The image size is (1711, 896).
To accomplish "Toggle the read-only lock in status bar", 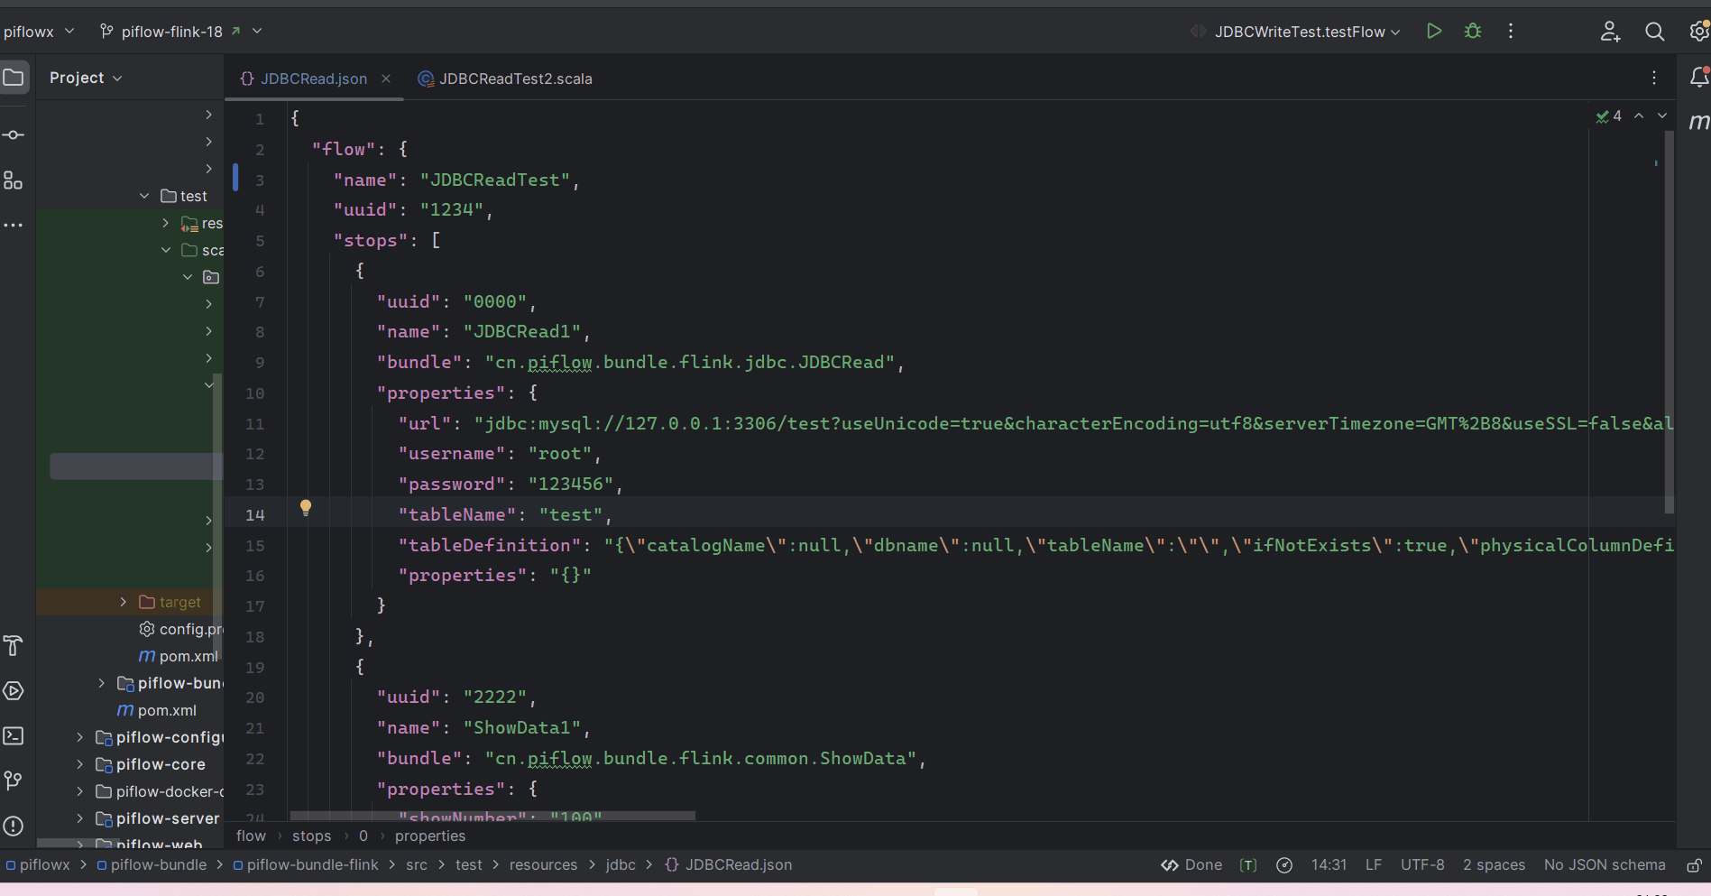I will tap(1695, 865).
